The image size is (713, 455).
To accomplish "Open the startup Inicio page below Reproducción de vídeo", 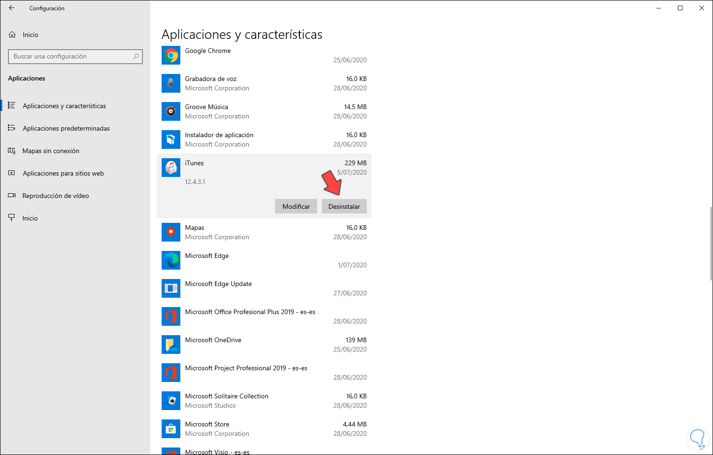I will coord(30,218).
